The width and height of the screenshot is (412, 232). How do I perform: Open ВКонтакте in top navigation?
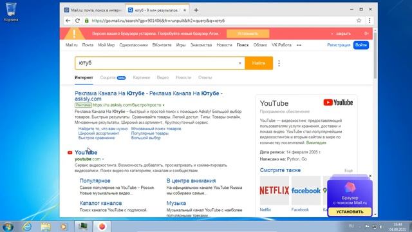pos(162,45)
